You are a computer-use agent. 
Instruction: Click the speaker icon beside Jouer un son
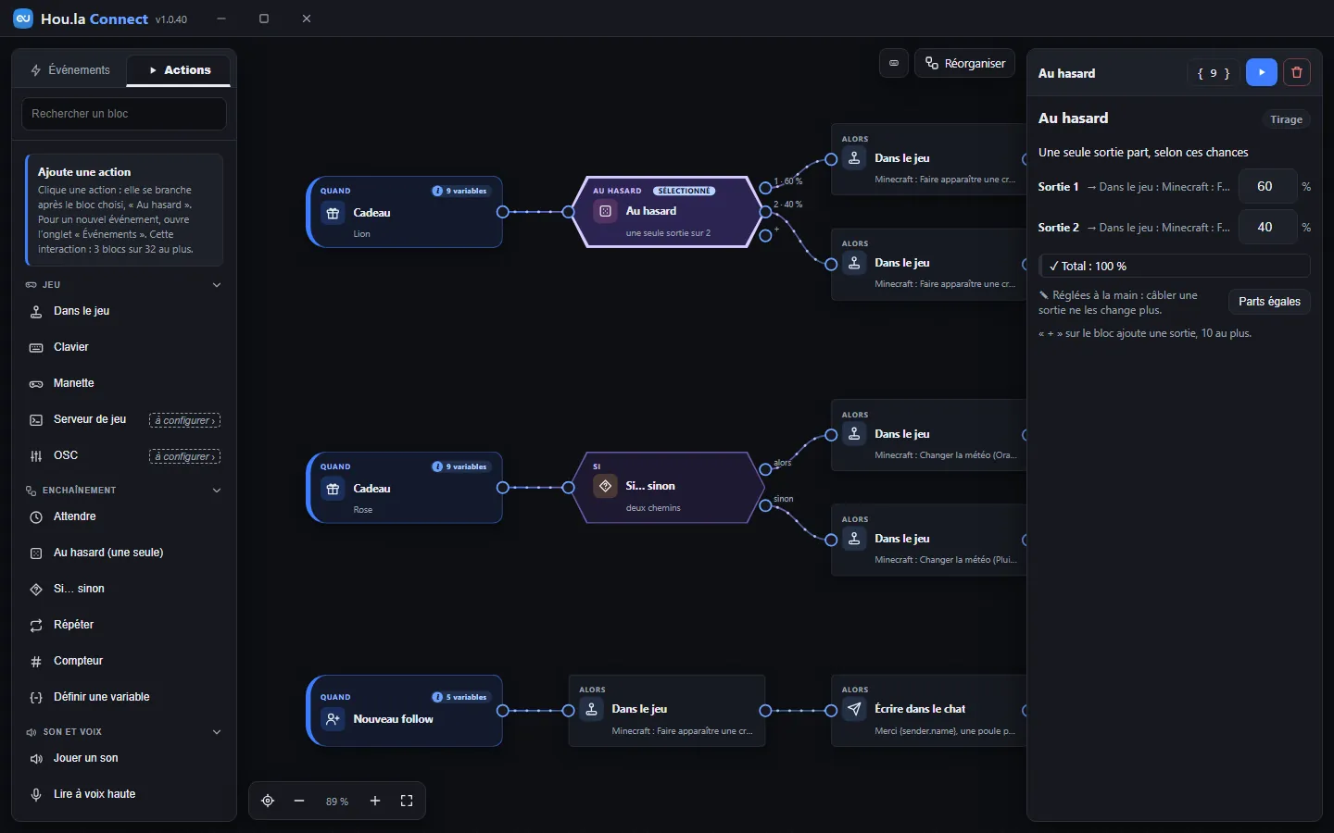[x=36, y=758]
